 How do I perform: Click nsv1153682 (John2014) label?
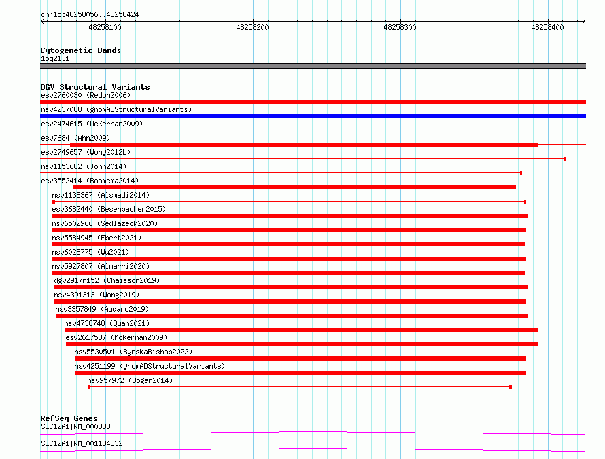[84, 166]
